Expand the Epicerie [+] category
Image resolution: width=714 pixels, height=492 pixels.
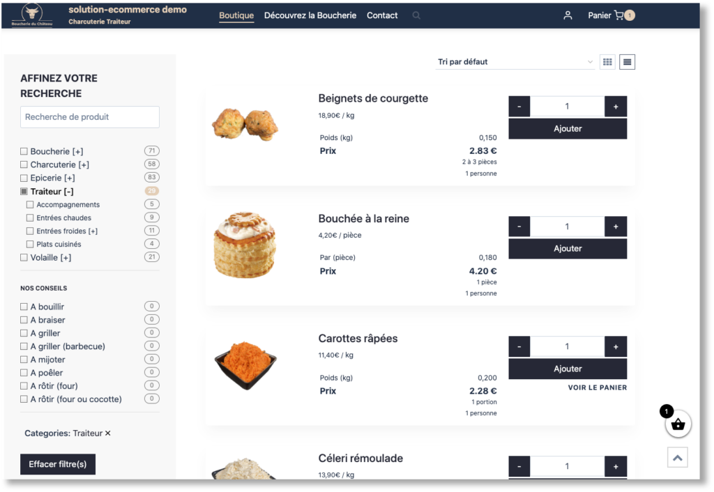(69, 178)
